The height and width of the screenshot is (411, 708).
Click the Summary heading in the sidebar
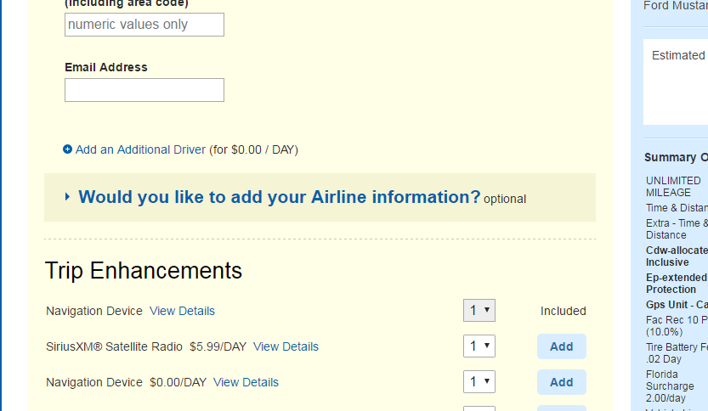[x=676, y=157]
